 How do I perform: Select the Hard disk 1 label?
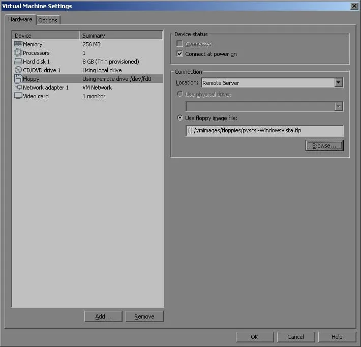[x=36, y=62]
